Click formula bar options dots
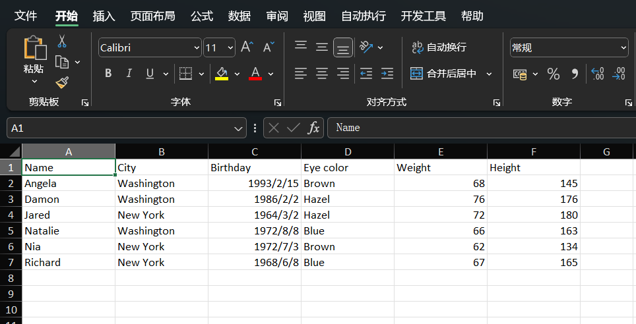Screen dimensions: 636x324 click(255, 128)
